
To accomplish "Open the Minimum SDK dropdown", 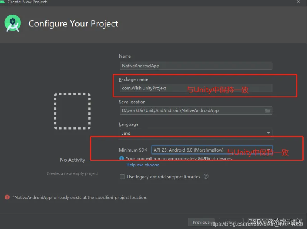I will [212, 150].
